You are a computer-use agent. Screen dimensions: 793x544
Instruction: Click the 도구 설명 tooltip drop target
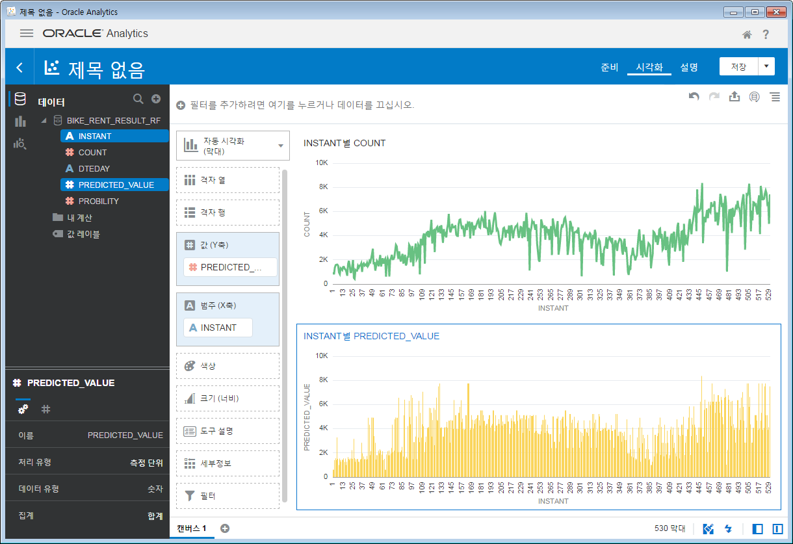pos(227,431)
